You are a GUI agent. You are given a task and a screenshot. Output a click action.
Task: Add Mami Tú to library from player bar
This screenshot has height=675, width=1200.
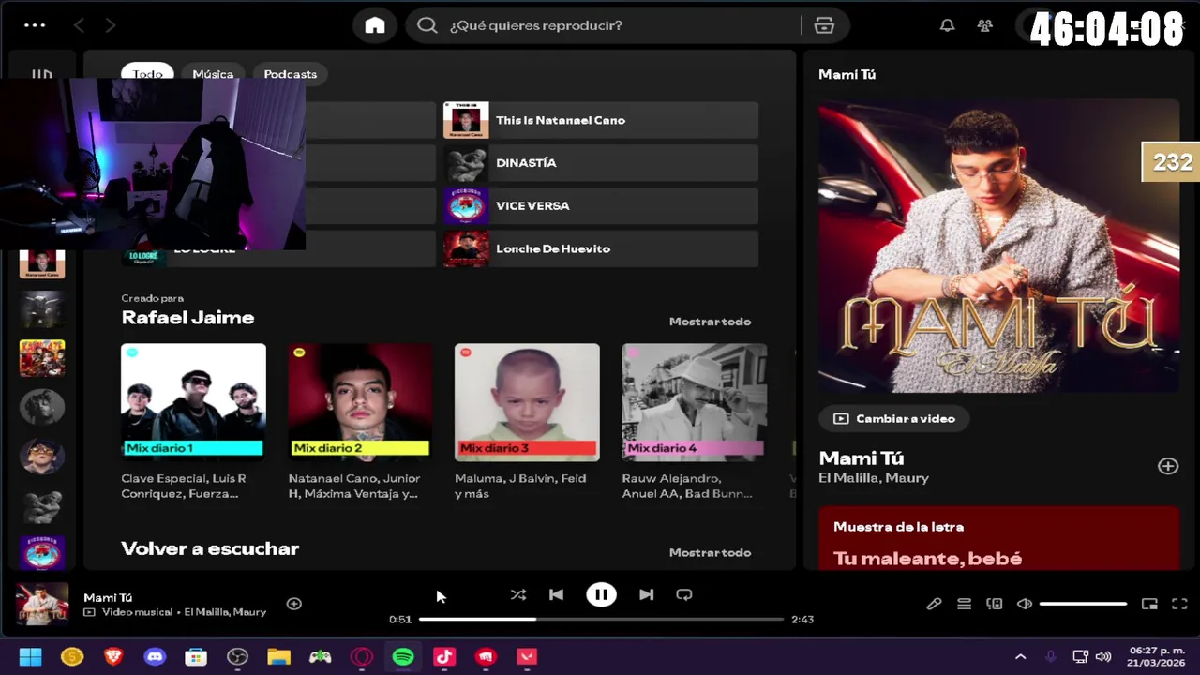pyautogui.click(x=293, y=604)
